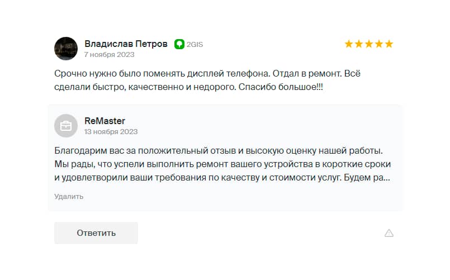Click the fifth rating star
Image resolution: width=450 pixels, height=280 pixels.
coord(389,44)
